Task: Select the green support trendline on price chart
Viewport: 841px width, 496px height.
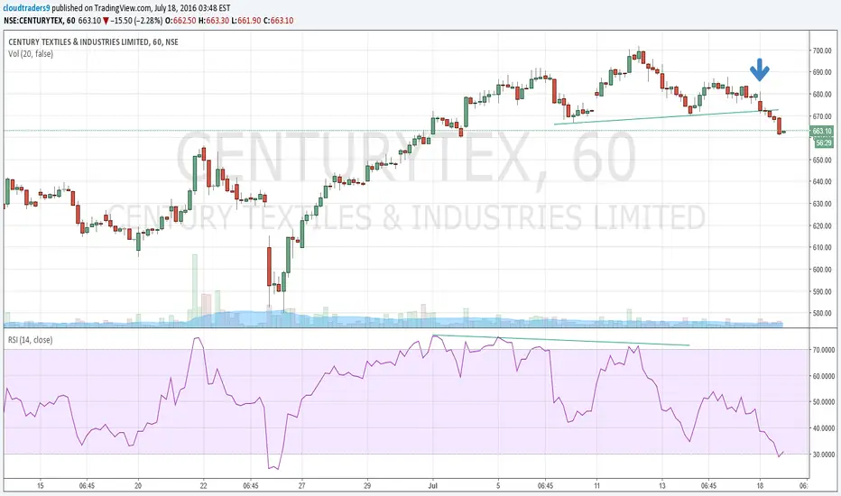Action: (x=666, y=116)
